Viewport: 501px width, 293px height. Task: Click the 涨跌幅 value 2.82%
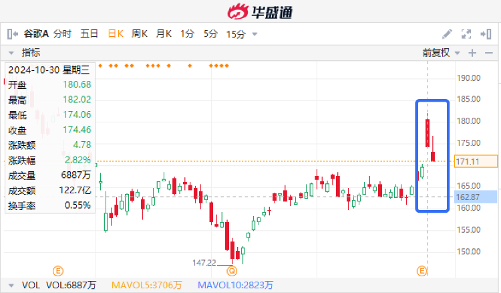tap(77, 160)
